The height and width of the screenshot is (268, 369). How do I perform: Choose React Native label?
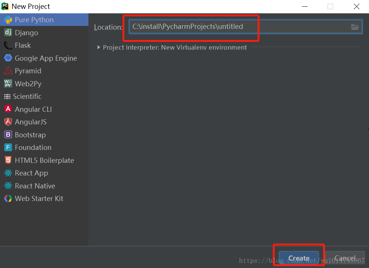click(35, 186)
